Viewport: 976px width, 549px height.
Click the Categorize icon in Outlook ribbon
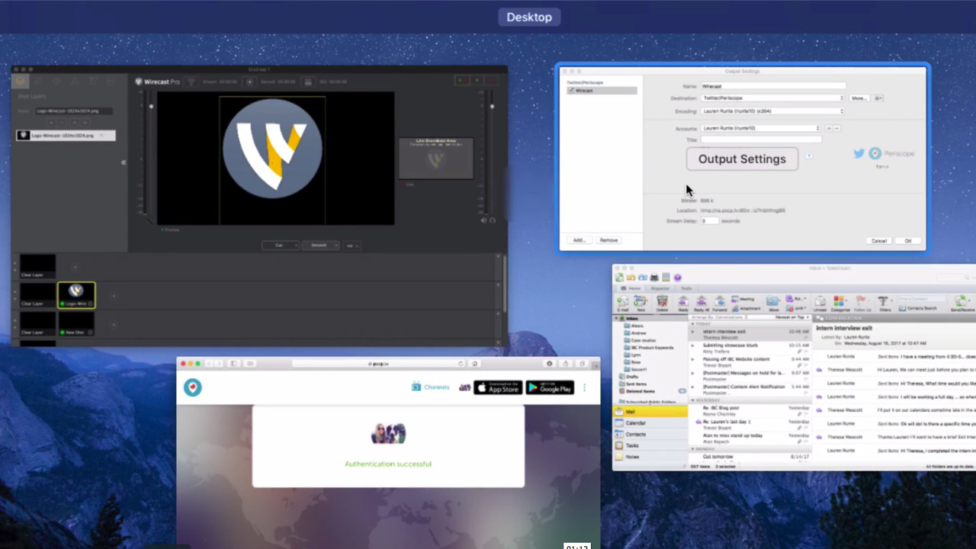[839, 303]
